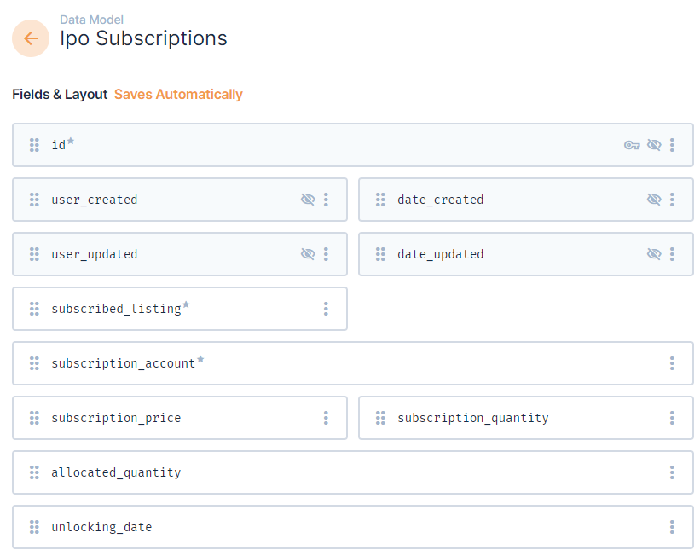The width and height of the screenshot is (700, 550).
Task: Toggle the hidden eye icon on the id field
Action: [x=654, y=145]
